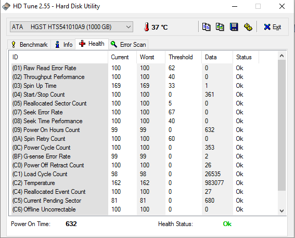Click the Exit button
Image resolution: width=295 pixels, height=238 pixels.
point(272,27)
